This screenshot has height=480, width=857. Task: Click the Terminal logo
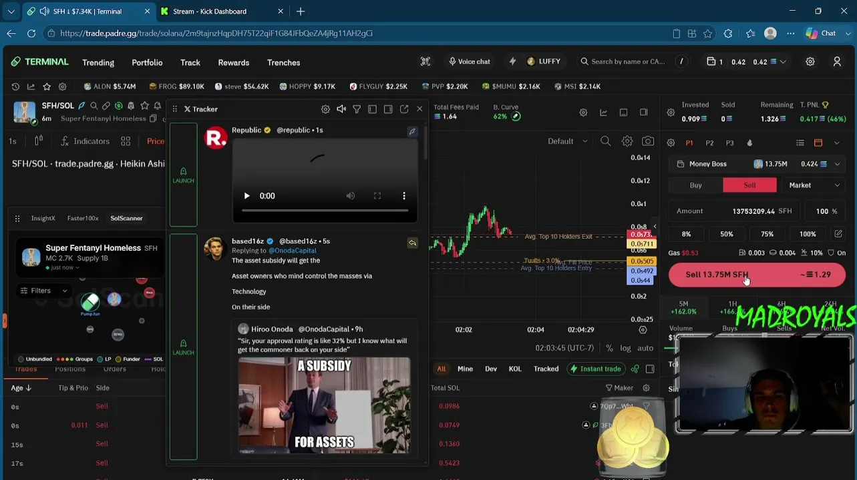(40, 62)
